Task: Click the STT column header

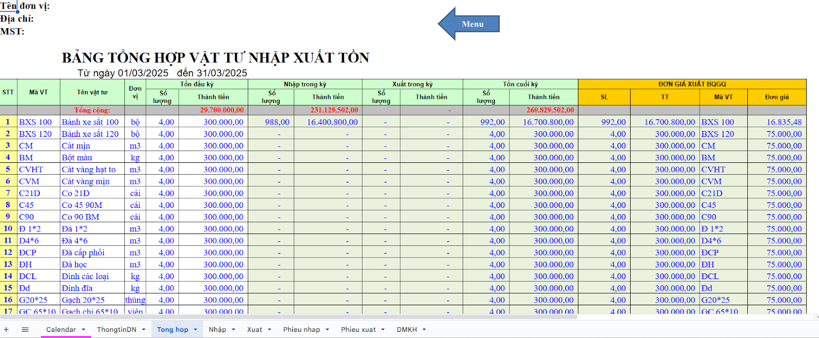Action: coord(8,92)
